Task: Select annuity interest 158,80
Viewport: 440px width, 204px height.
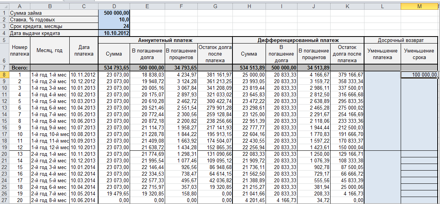Action: [181, 194]
